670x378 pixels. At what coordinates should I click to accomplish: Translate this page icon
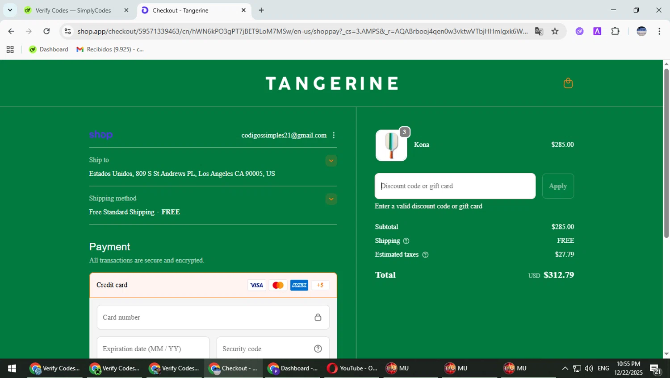tap(539, 31)
